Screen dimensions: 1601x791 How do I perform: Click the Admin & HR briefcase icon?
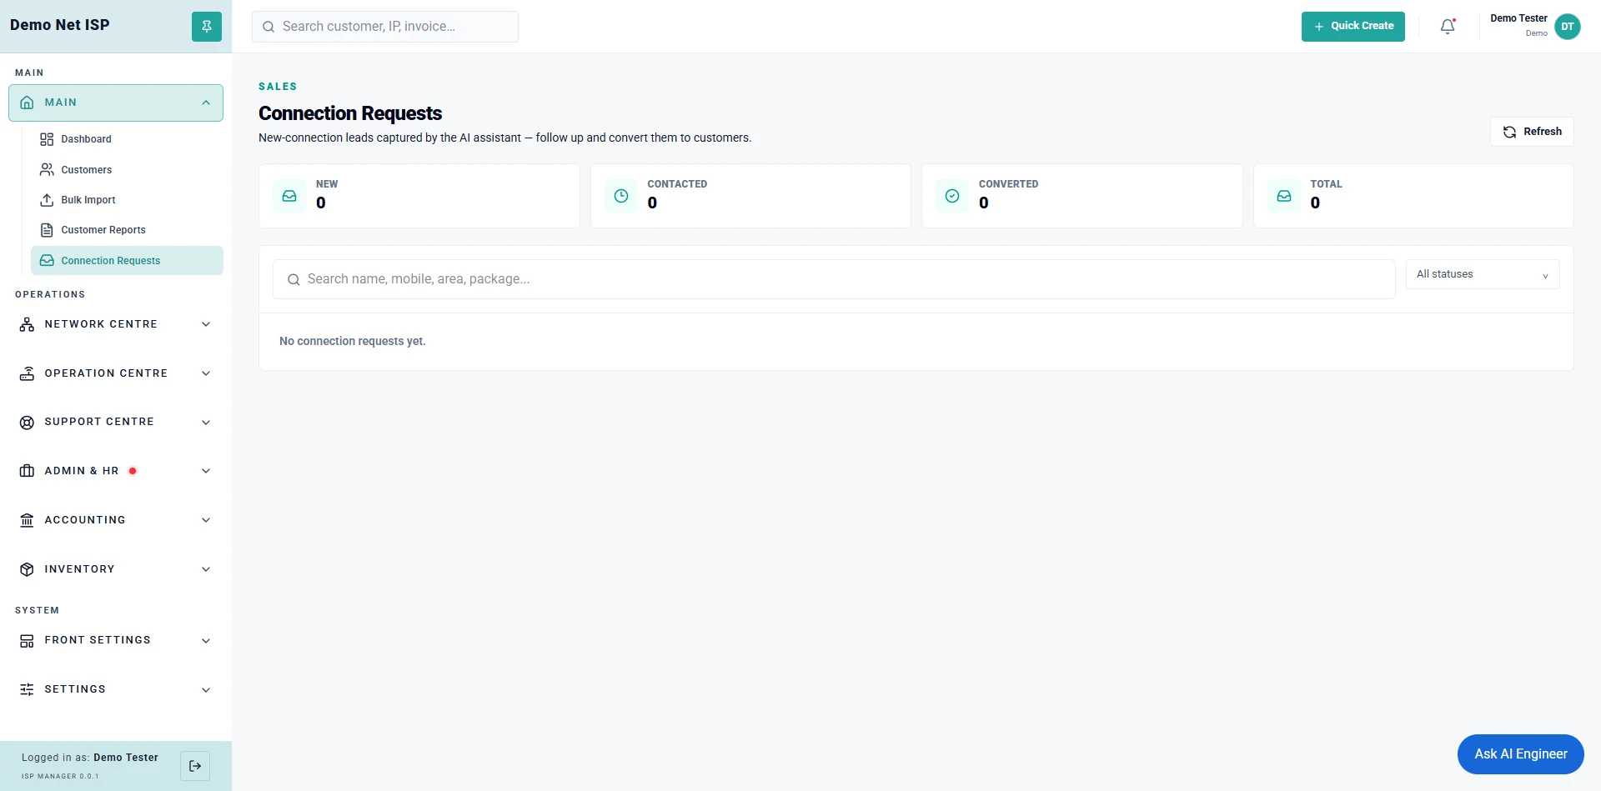pyautogui.click(x=27, y=471)
